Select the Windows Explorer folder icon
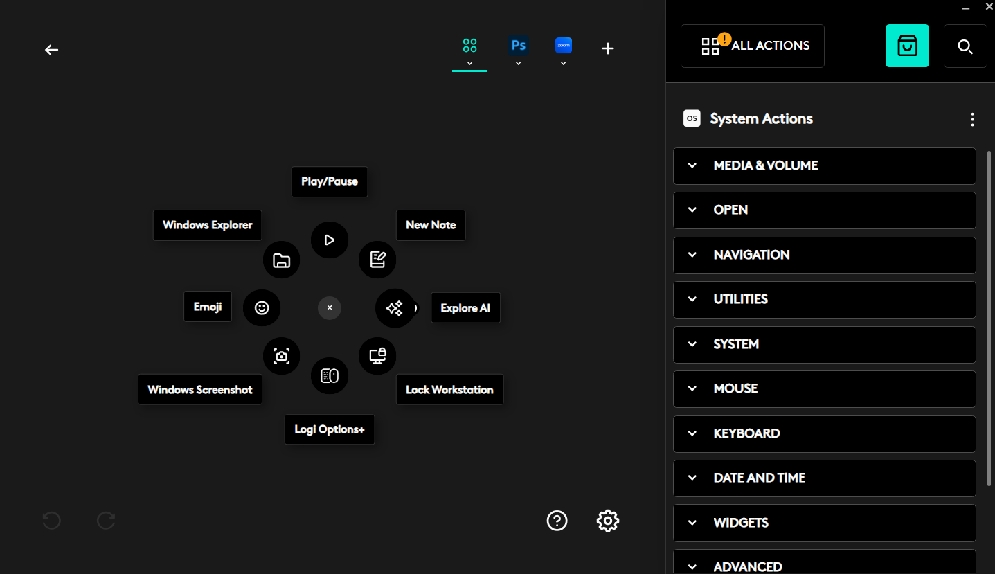 (x=281, y=260)
